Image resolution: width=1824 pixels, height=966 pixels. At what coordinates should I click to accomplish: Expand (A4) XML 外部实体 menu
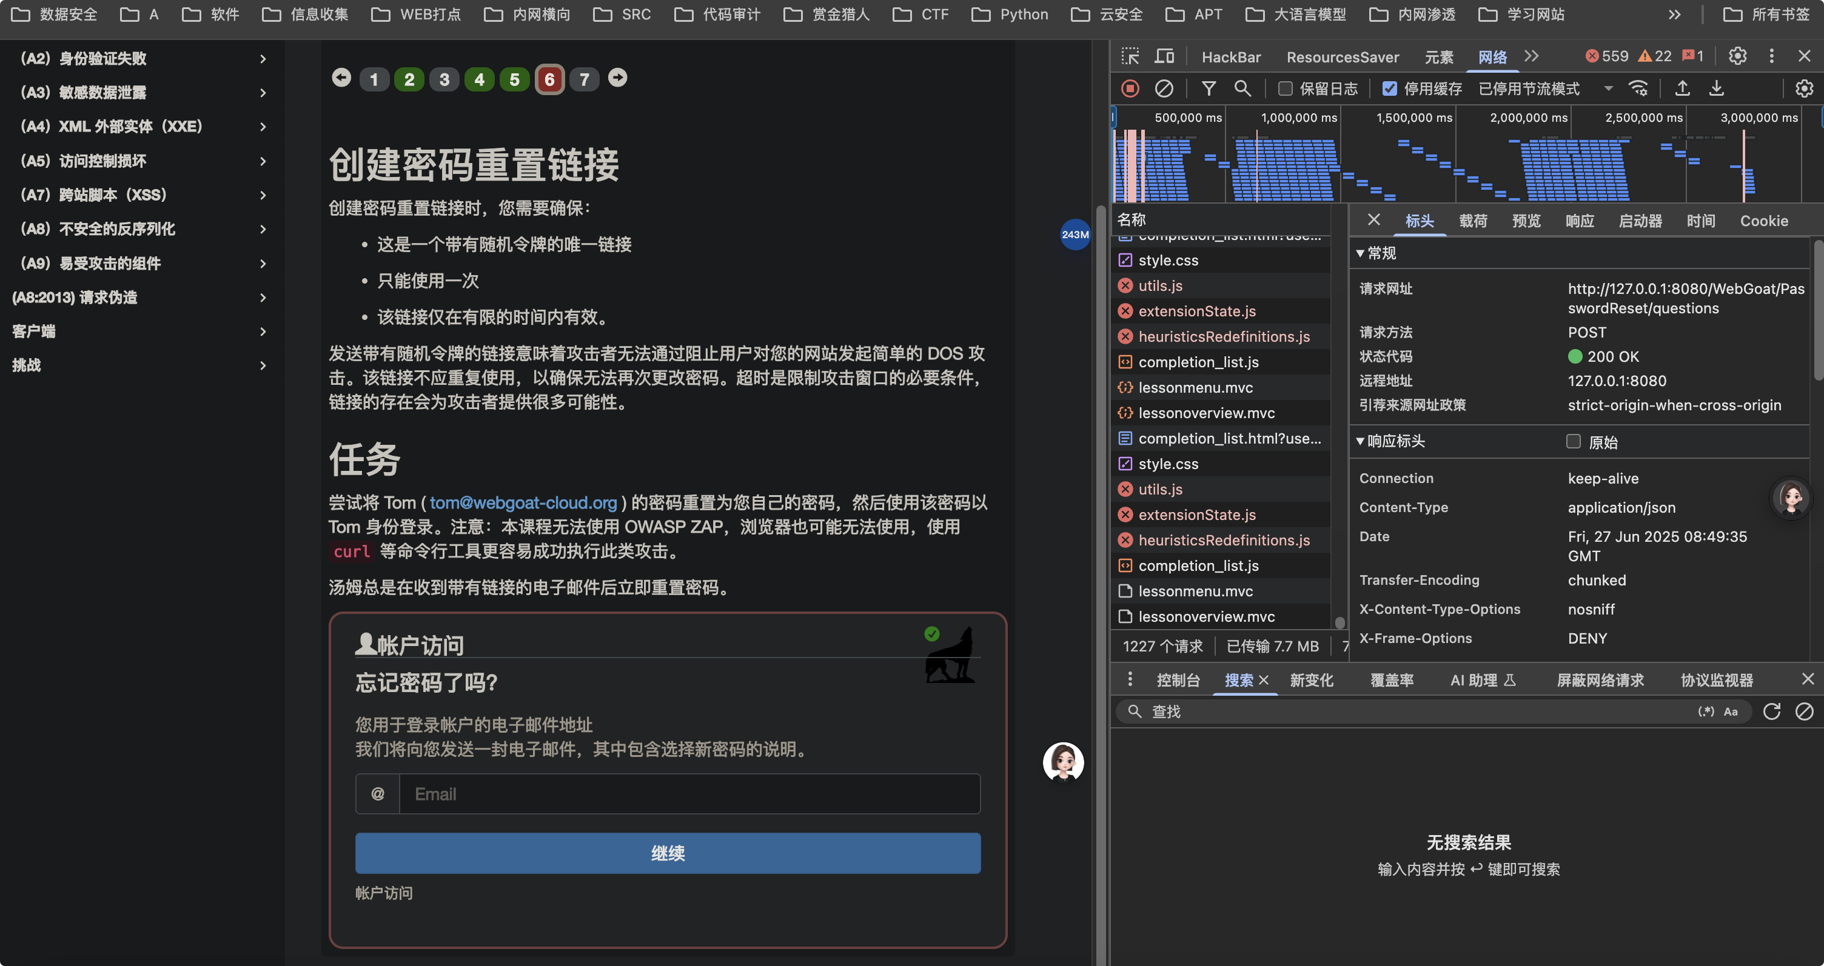point(142,127)
